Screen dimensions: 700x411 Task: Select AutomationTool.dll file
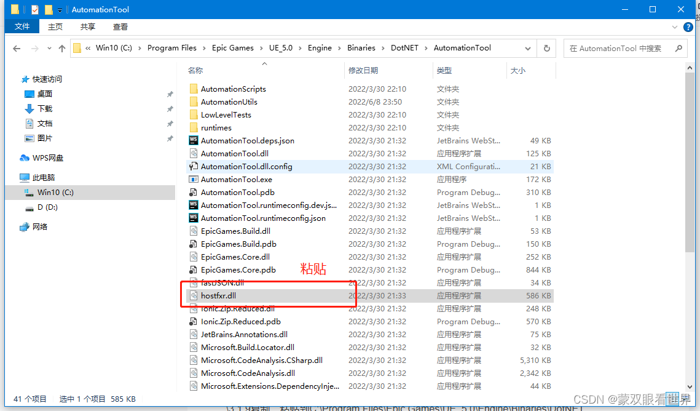234,153
